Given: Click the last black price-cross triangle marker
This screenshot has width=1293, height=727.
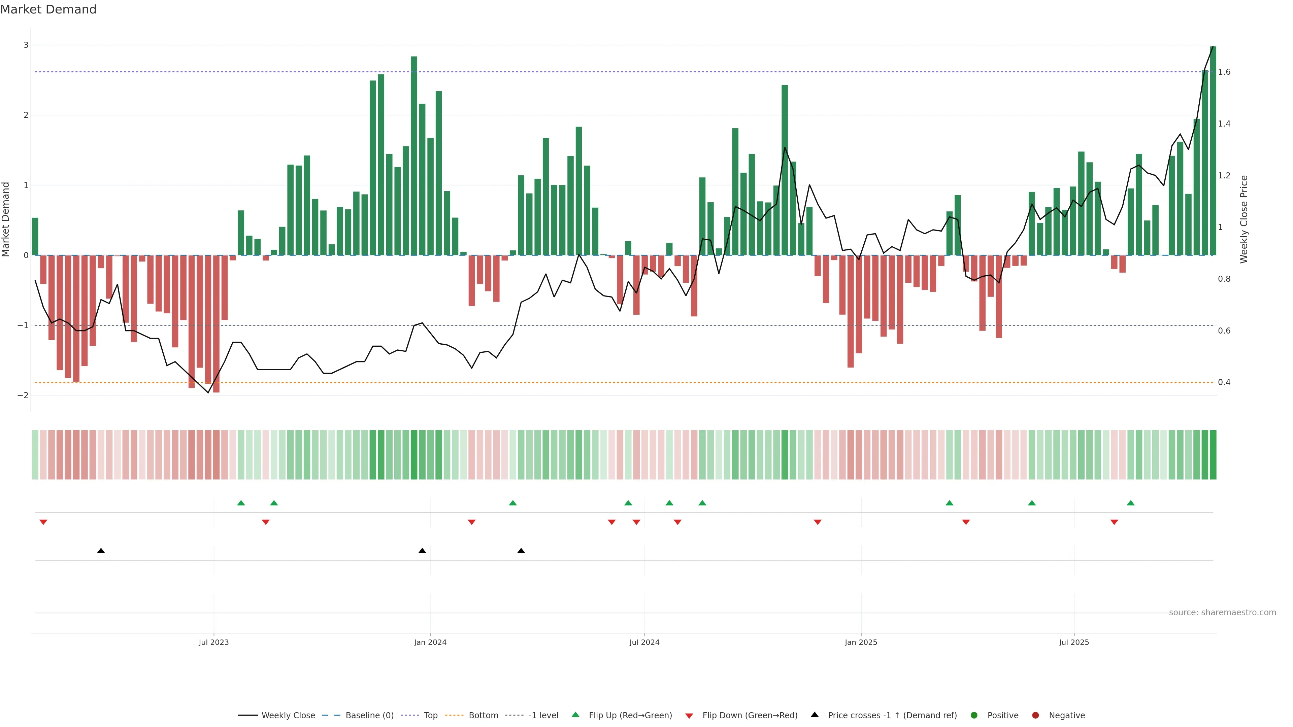Looking at the screenshot, I should click(521, 550).
